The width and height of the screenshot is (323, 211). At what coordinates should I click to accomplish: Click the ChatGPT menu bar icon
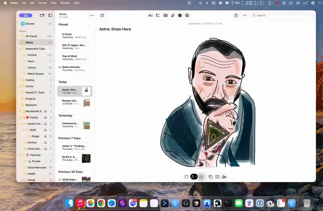[x=298, y=3]
